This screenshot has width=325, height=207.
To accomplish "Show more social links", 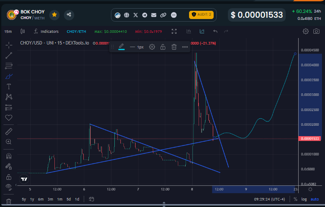I will click(x=174, y=15).
